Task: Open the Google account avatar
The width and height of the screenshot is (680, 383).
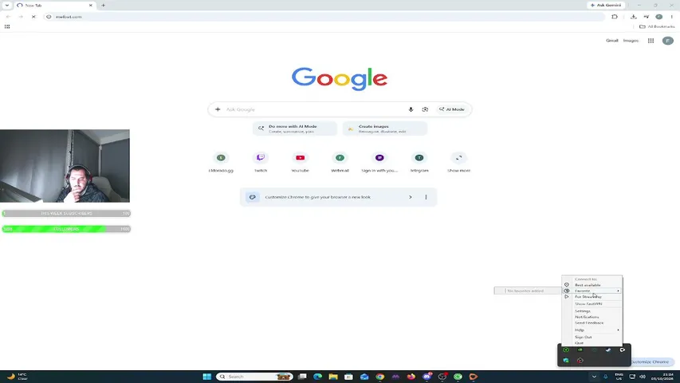Action: pyautogui.click(x=668, y=41)
